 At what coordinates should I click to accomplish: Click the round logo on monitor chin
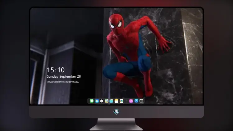tap(116, 111)
